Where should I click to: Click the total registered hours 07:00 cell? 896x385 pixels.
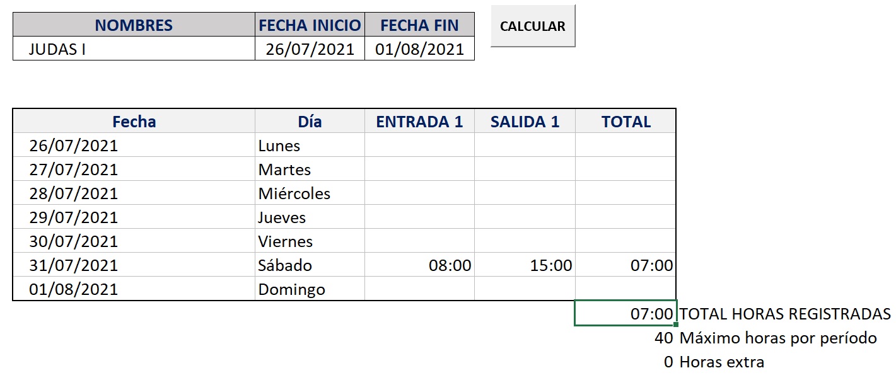click(x=625, y=314)
